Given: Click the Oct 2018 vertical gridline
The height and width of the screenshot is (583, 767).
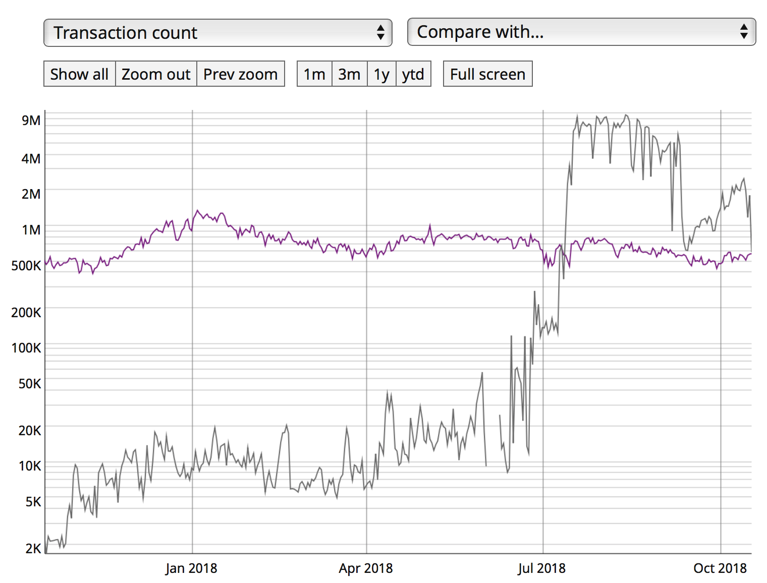Looking at the screenshot, I should 721,332.
